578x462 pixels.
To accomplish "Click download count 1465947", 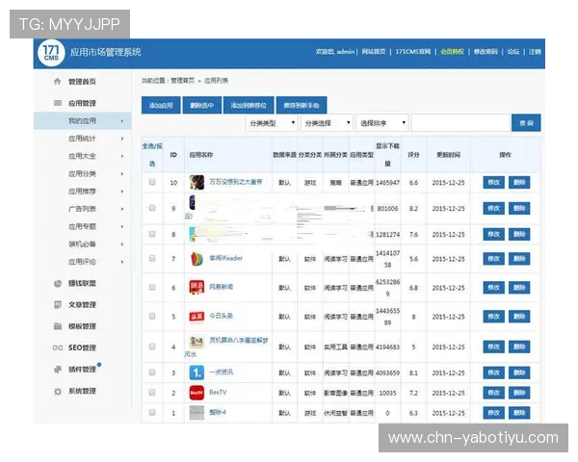I will click(387, 182).
